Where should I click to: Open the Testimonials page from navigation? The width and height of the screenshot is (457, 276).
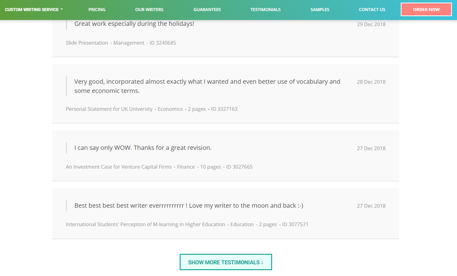[265, 10]
